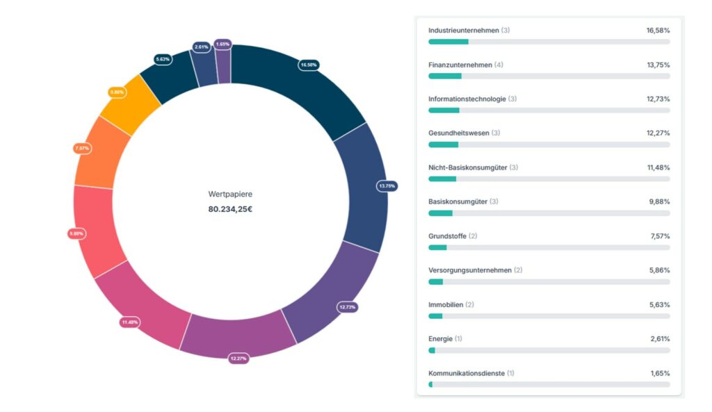Select the Basiskonsumgüter sector label
712x412 pixels.
pos(458,201)
